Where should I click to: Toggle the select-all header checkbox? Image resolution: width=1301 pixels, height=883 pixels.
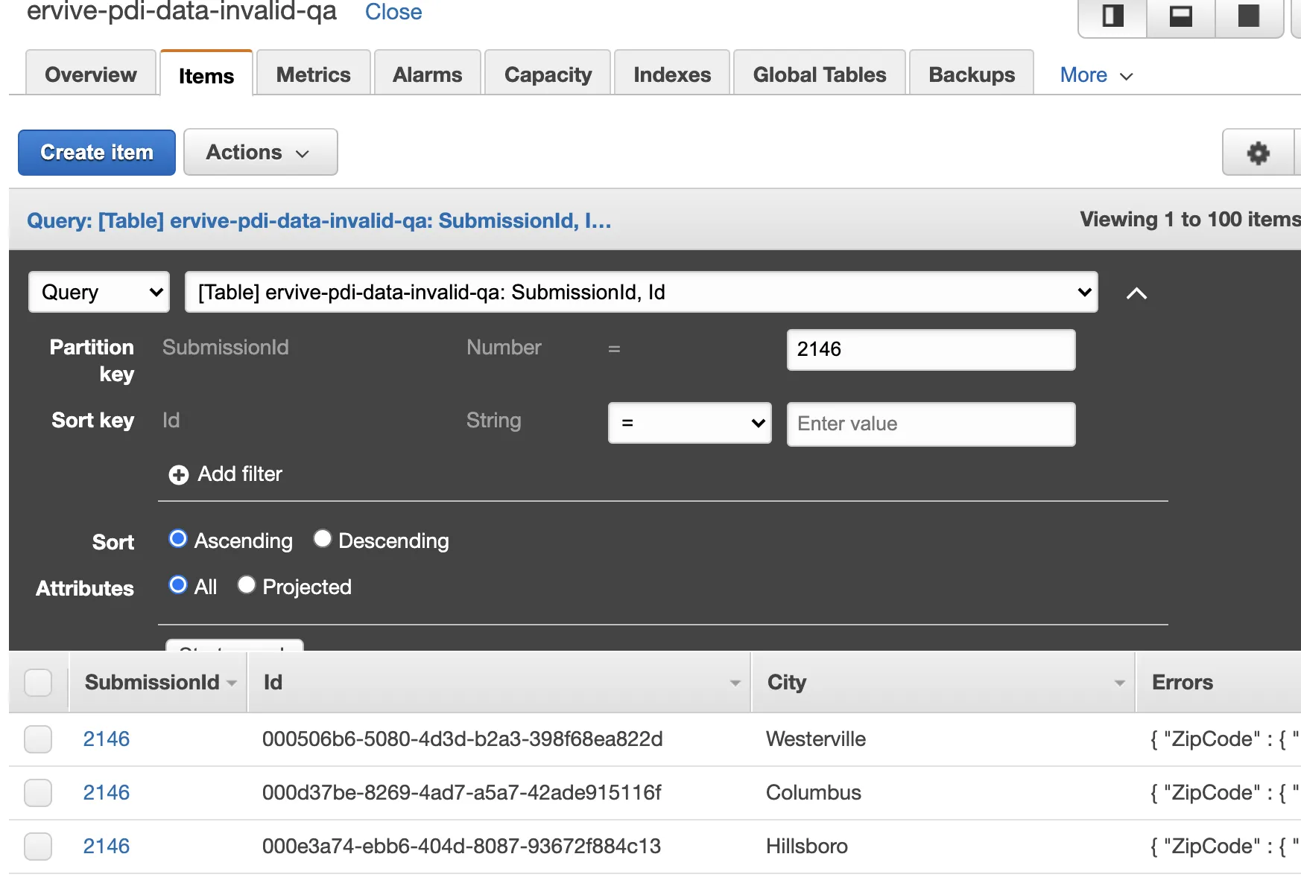pos(38,683)
